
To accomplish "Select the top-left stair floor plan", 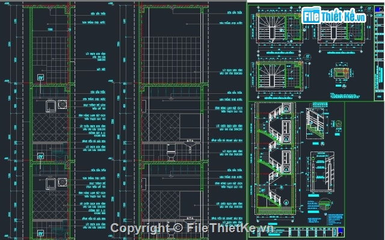I will pyautogui.click(x=279, y=28).
